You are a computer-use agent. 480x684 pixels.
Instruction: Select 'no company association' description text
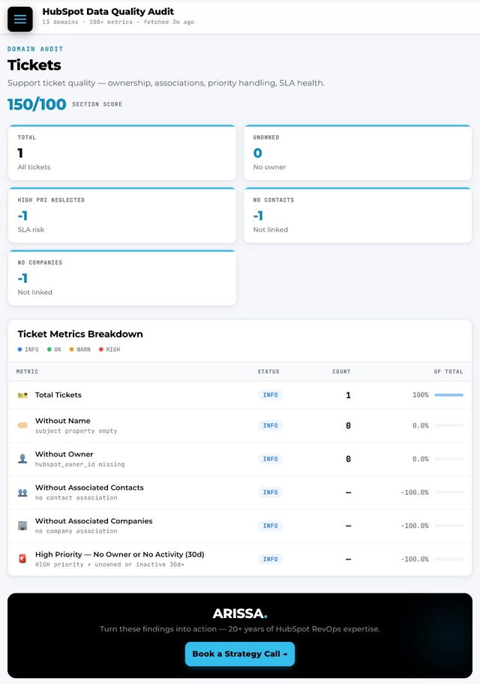[76, 531]
